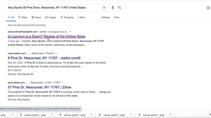
Task: Click the $371,900.00 price text
Action: (x=15, y=70)
